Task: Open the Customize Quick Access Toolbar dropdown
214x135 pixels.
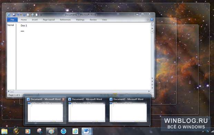Action: point(41,15)
